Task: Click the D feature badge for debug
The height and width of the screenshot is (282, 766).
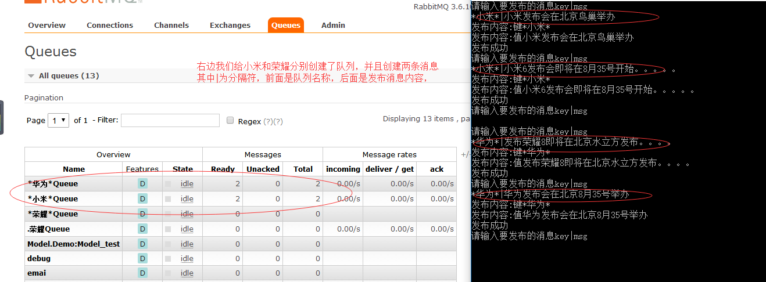Action: (x=142, y=259)
